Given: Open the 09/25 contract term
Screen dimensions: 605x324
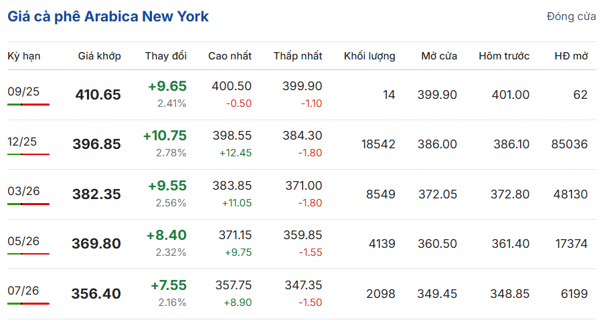Looking at the screenshot, I should tap(23, 92).
